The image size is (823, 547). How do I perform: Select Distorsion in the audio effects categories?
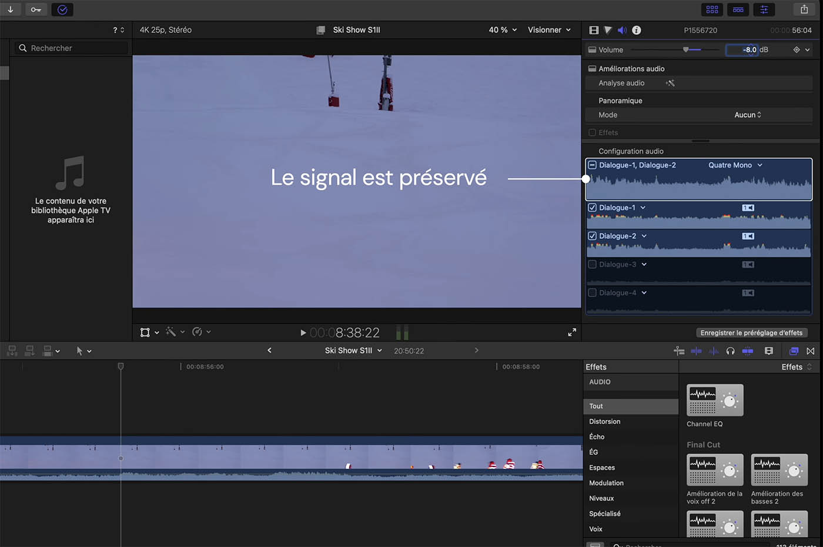[604, 421]
